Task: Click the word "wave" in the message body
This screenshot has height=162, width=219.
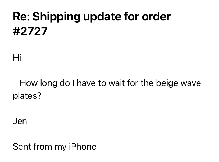Action: pyautogui.click(x=191, y=83)
